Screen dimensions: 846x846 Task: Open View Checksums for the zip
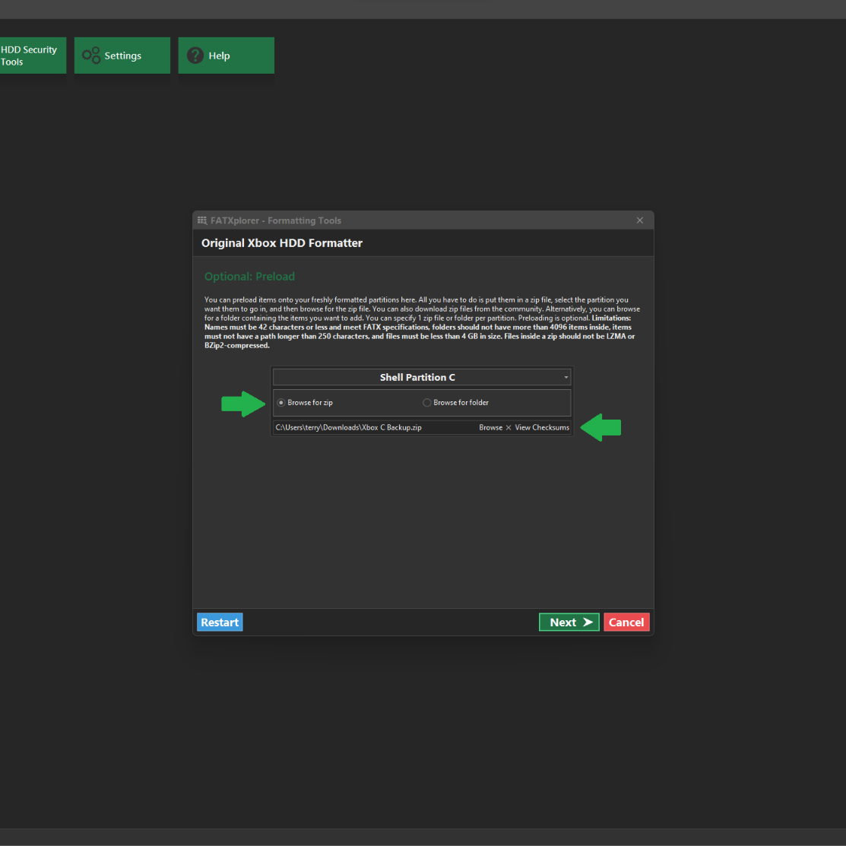coord(542,427)
